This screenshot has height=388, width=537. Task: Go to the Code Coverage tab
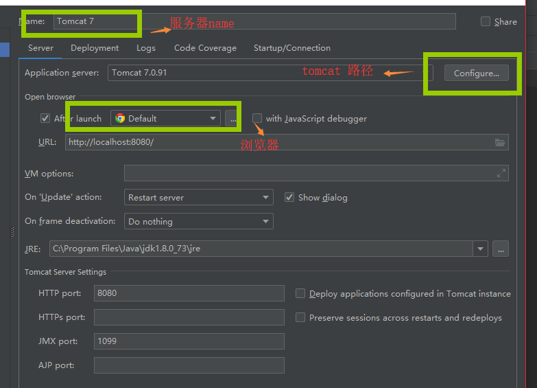coord(205,48)
